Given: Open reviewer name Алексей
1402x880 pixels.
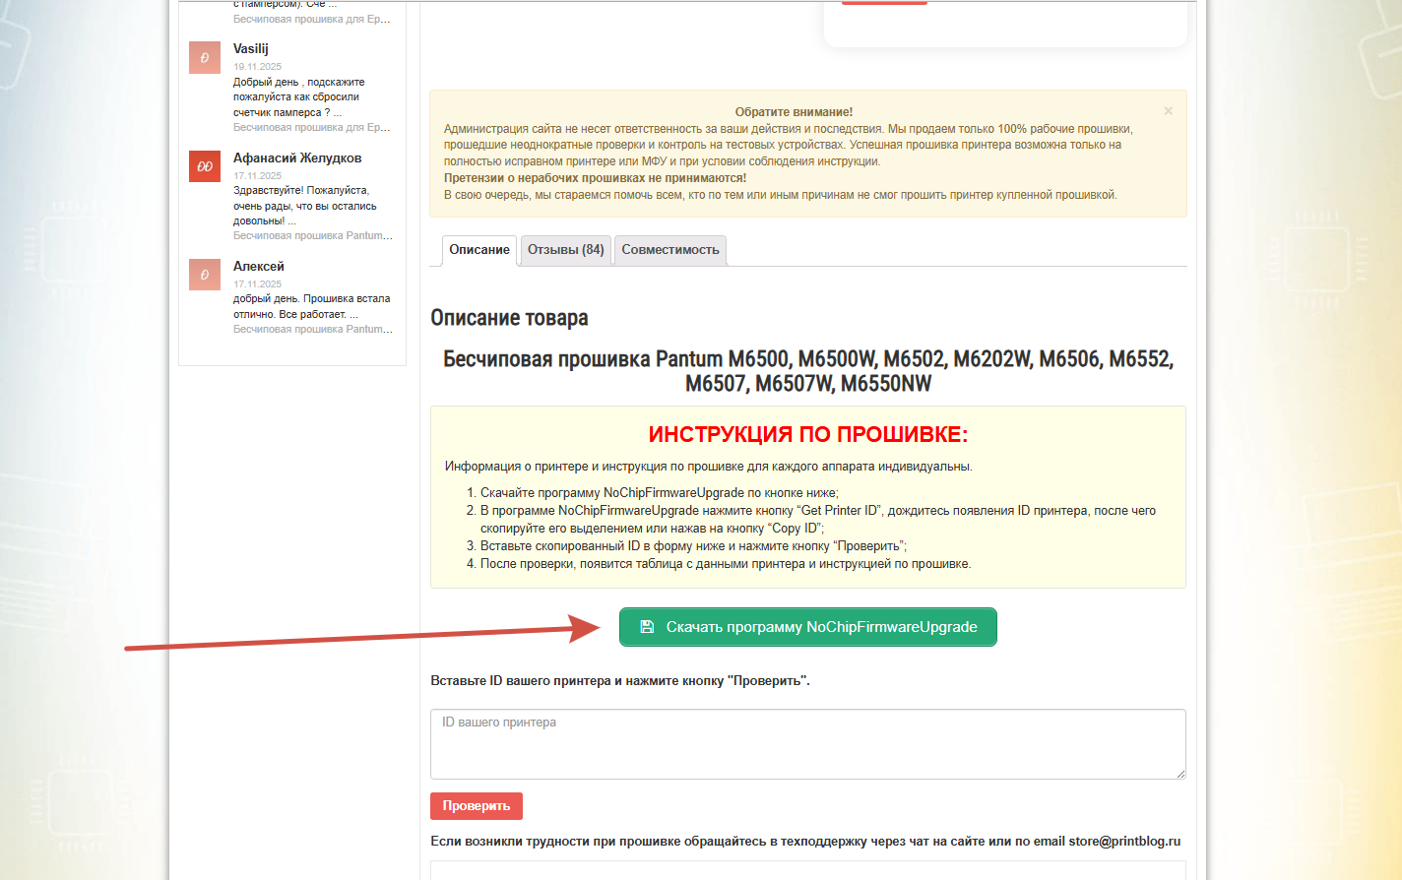Looking at the screenshot, I should 259,266.
